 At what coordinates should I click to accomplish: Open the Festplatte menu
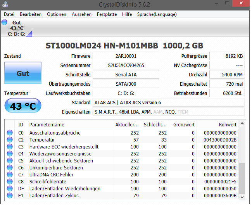click(x=107, y=14)
